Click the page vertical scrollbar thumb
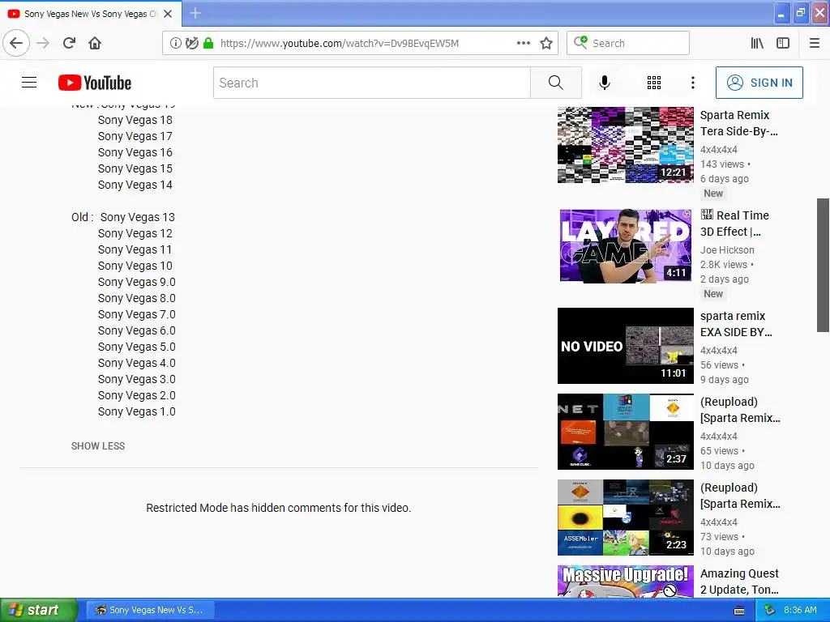This screenshot has height=622, width=830. [x=823, y=265]
